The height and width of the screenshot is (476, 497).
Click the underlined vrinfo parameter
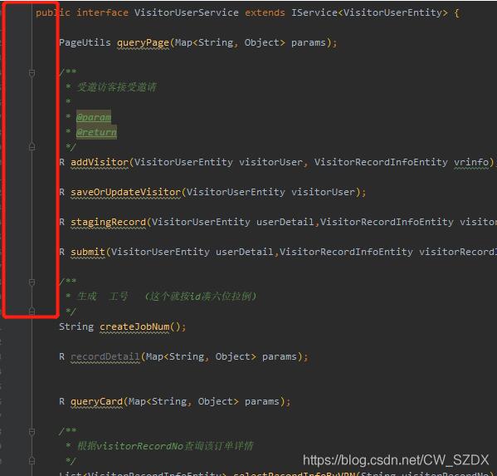click(x=471, y=162)
